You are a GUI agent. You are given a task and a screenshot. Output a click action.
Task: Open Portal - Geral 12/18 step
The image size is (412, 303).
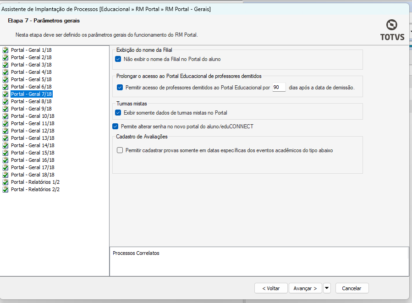click(33, 131)
